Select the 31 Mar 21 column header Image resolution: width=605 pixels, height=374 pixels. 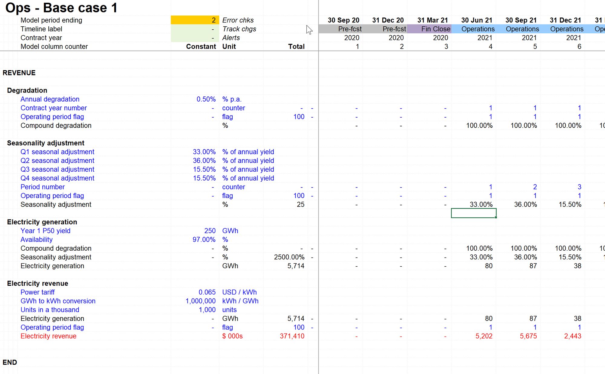pos(432,20)
